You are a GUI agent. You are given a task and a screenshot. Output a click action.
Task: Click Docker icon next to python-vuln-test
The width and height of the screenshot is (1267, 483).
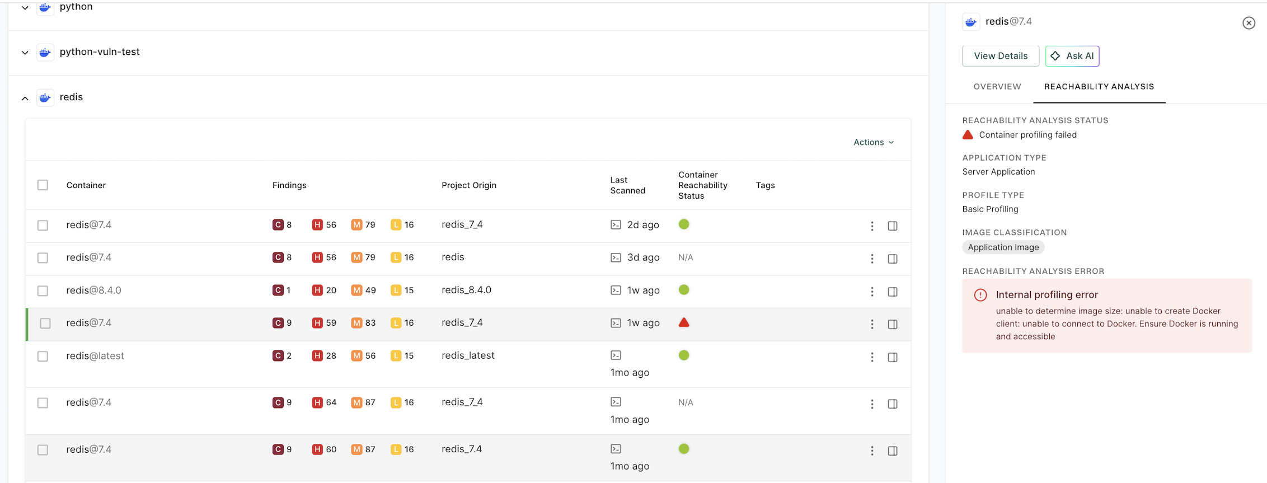[45, 53]
